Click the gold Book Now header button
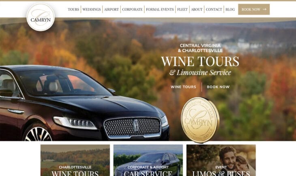 [254, 9]
